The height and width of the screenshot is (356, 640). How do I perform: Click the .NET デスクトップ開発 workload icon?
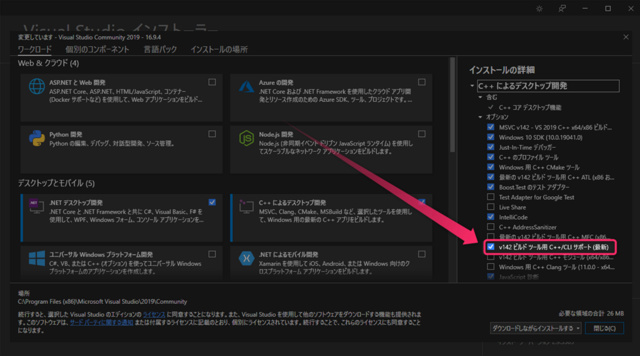[37, 206]
